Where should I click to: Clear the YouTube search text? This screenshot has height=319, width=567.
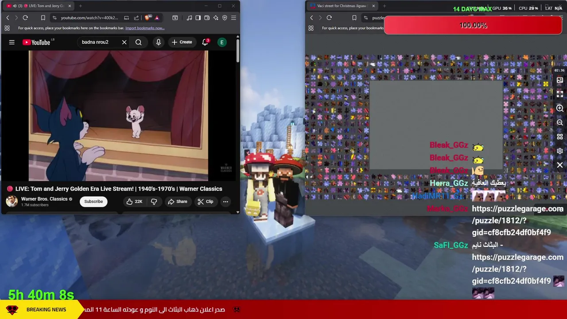124,42
